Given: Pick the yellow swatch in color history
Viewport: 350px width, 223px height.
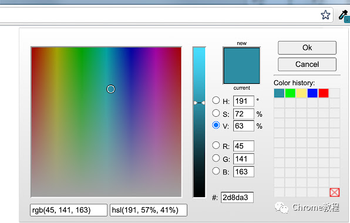Looking at the screenshot, I should click(301, 93).
